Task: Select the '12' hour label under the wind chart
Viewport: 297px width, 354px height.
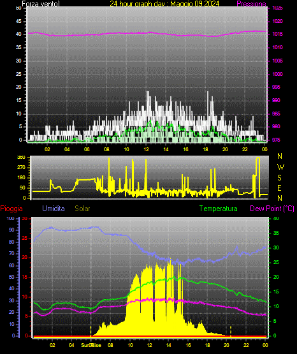Action: click(x=146, y=149)
